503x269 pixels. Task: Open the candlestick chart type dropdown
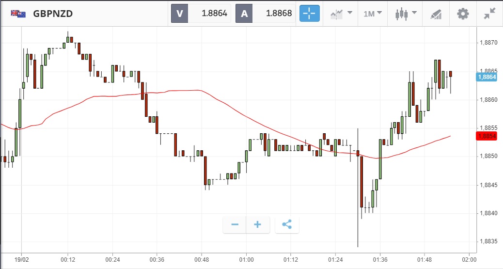405,14
